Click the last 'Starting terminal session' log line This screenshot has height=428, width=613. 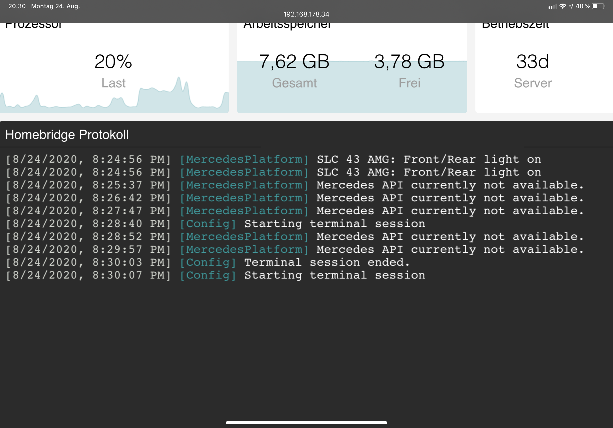point(334,275)
